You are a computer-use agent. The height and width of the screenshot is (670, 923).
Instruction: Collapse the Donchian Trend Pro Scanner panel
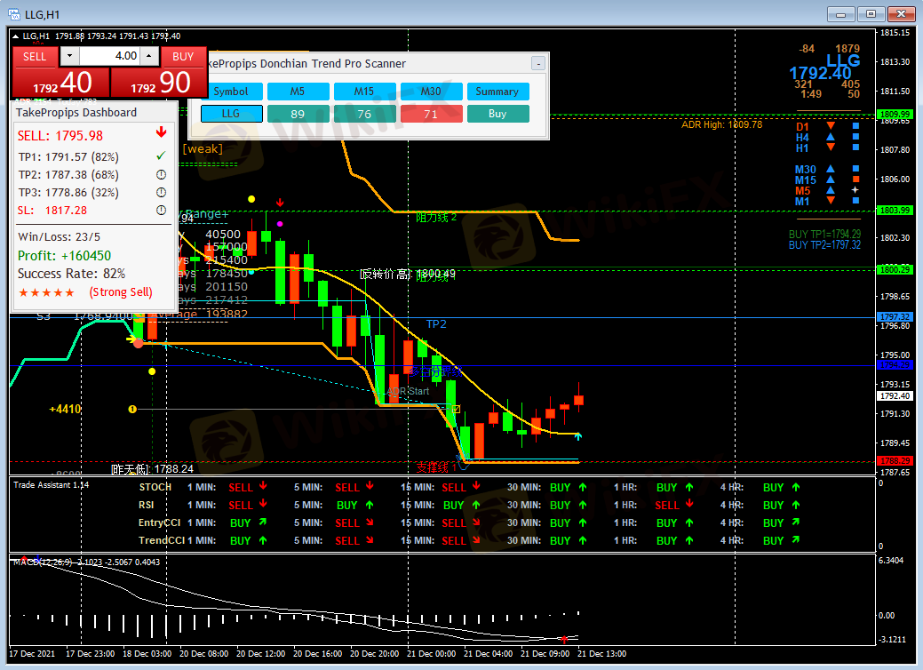(x=537, y=64)
